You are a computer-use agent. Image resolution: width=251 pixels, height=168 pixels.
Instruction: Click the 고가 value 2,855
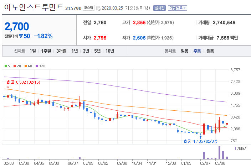coord(139,22)
